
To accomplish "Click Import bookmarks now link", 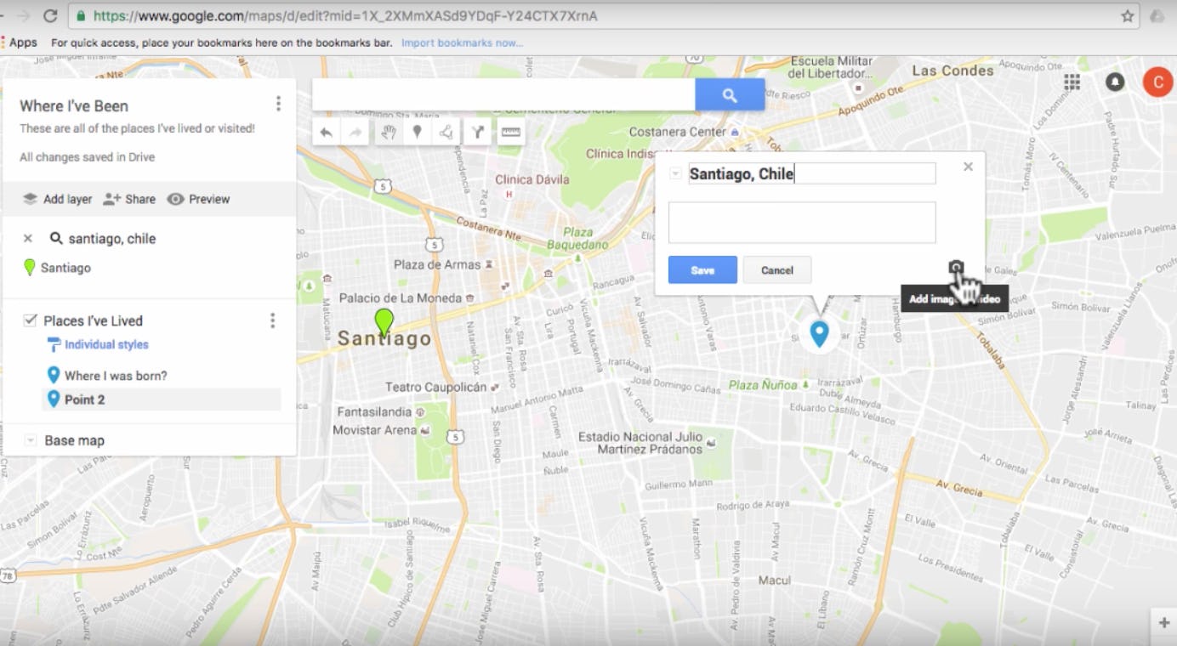I will pos(462,42).
